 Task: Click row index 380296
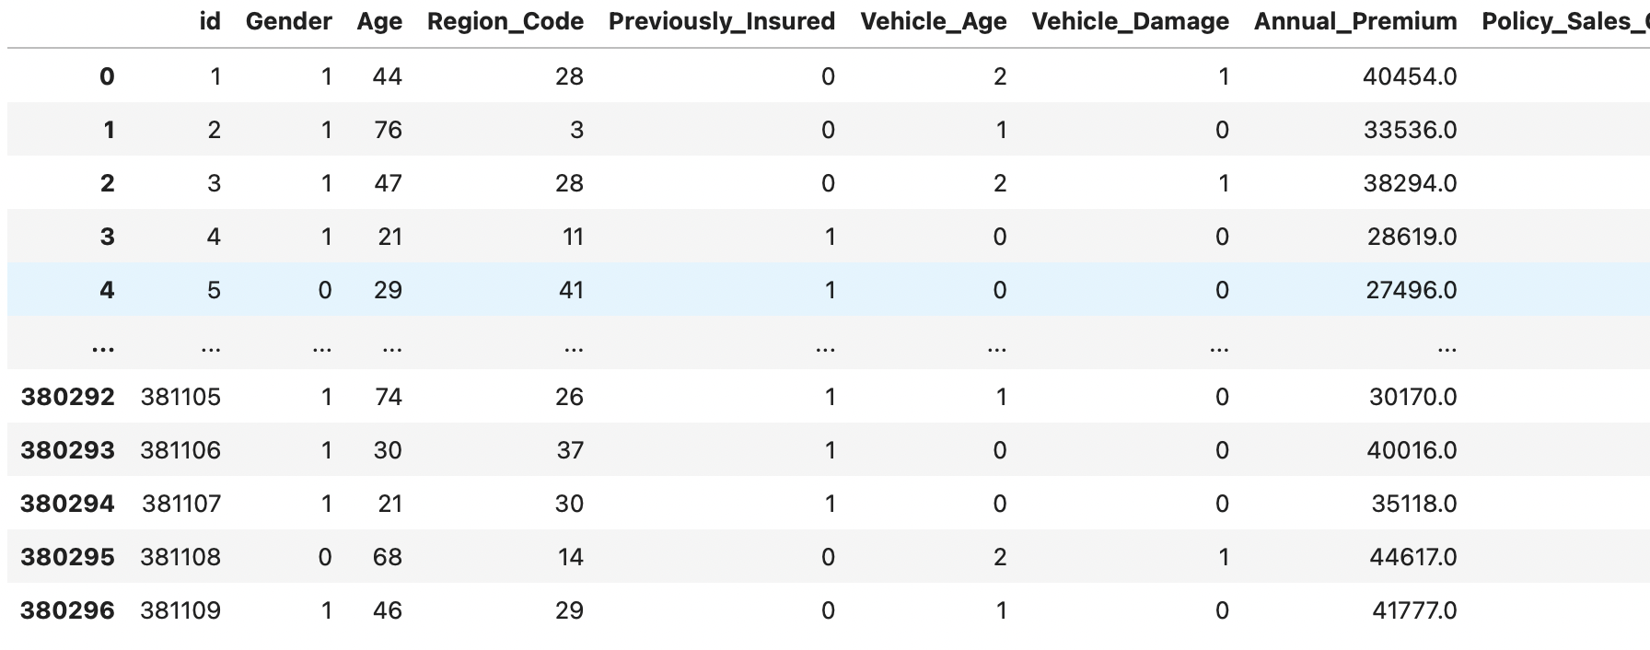(x=68, y=610)
